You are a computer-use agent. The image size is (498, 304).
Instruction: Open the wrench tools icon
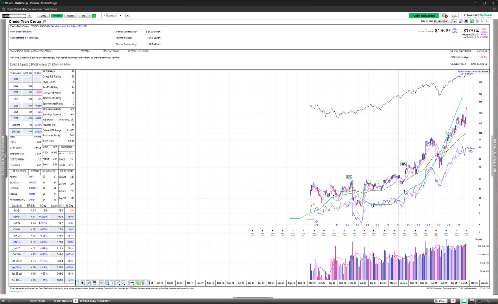[482, 21]
